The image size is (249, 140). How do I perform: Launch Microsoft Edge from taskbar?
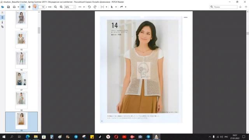point(28,137)
